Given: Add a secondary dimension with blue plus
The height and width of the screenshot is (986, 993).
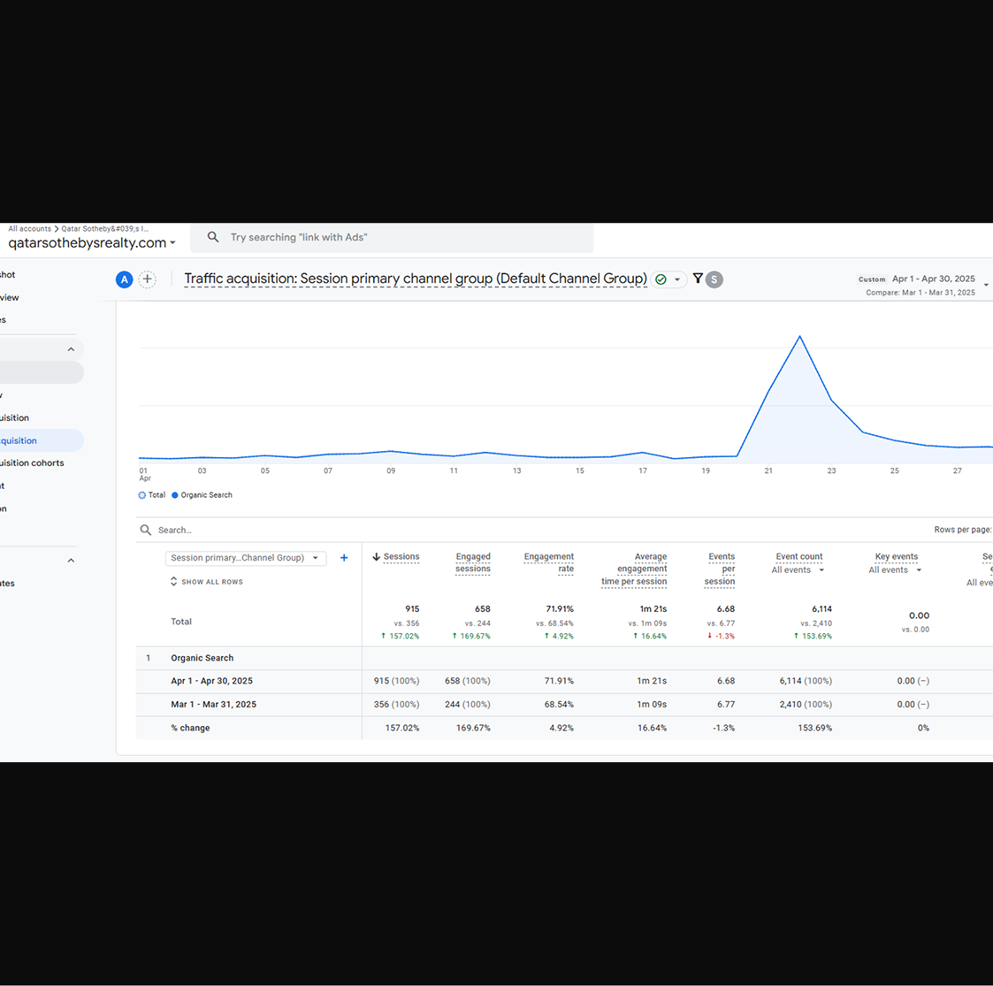Looking at the screenshot, I should (344, 558).
